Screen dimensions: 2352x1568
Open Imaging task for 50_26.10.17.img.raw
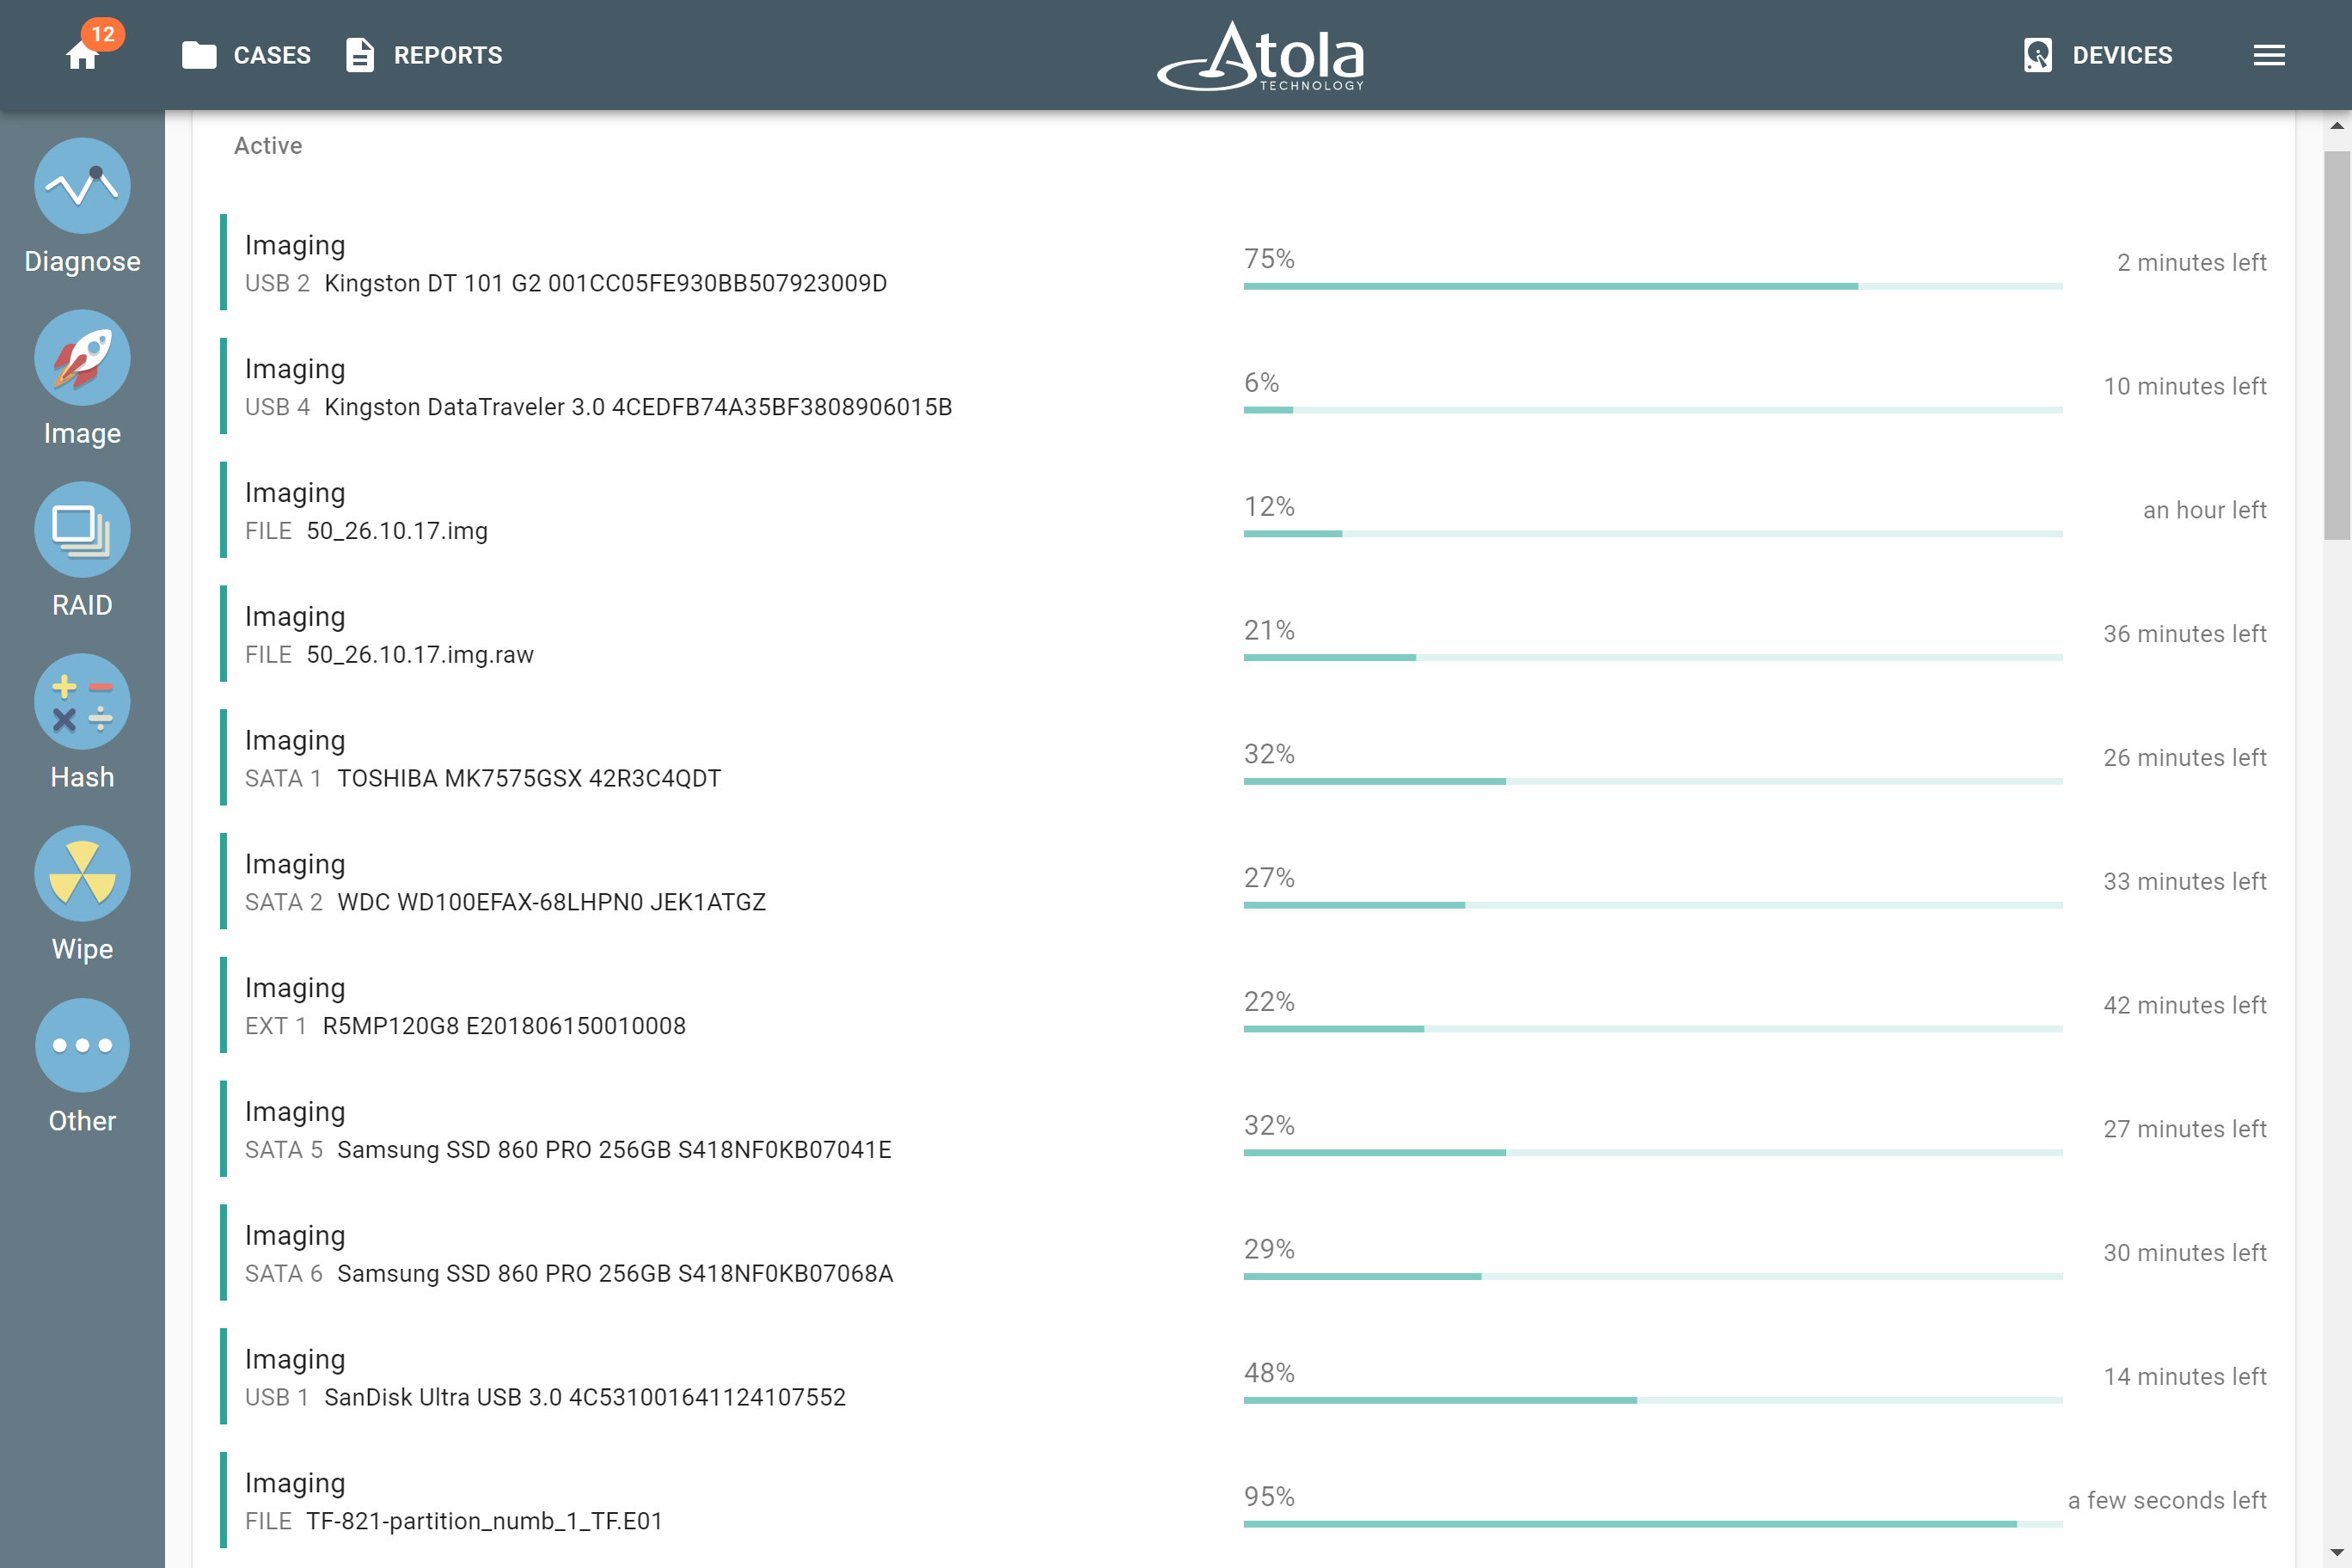click(1244, 634)
